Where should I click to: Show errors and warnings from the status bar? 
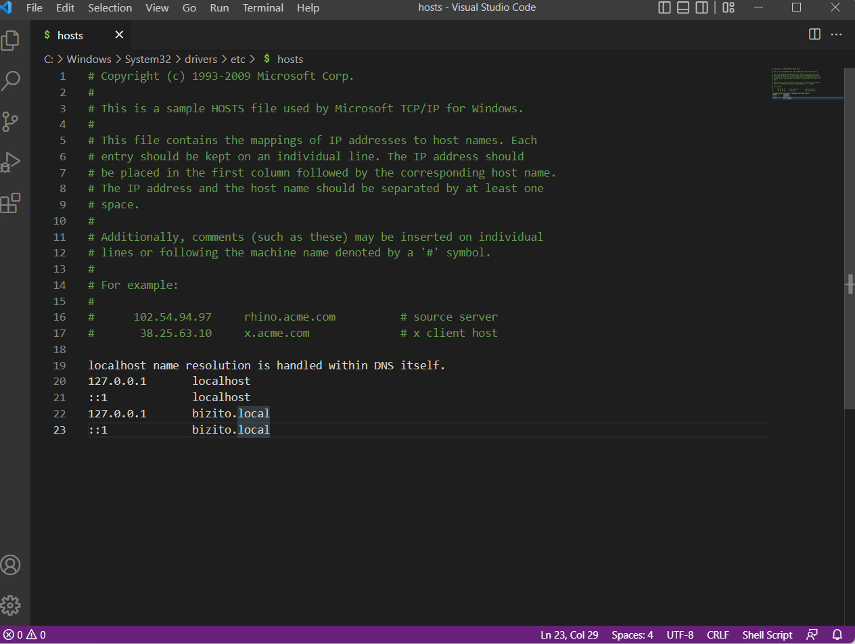pyautogui.click(x=25, y=635)
